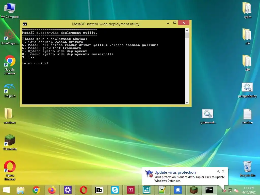
Task: Open 7-Zip from the taskbar
Action: 99,190
